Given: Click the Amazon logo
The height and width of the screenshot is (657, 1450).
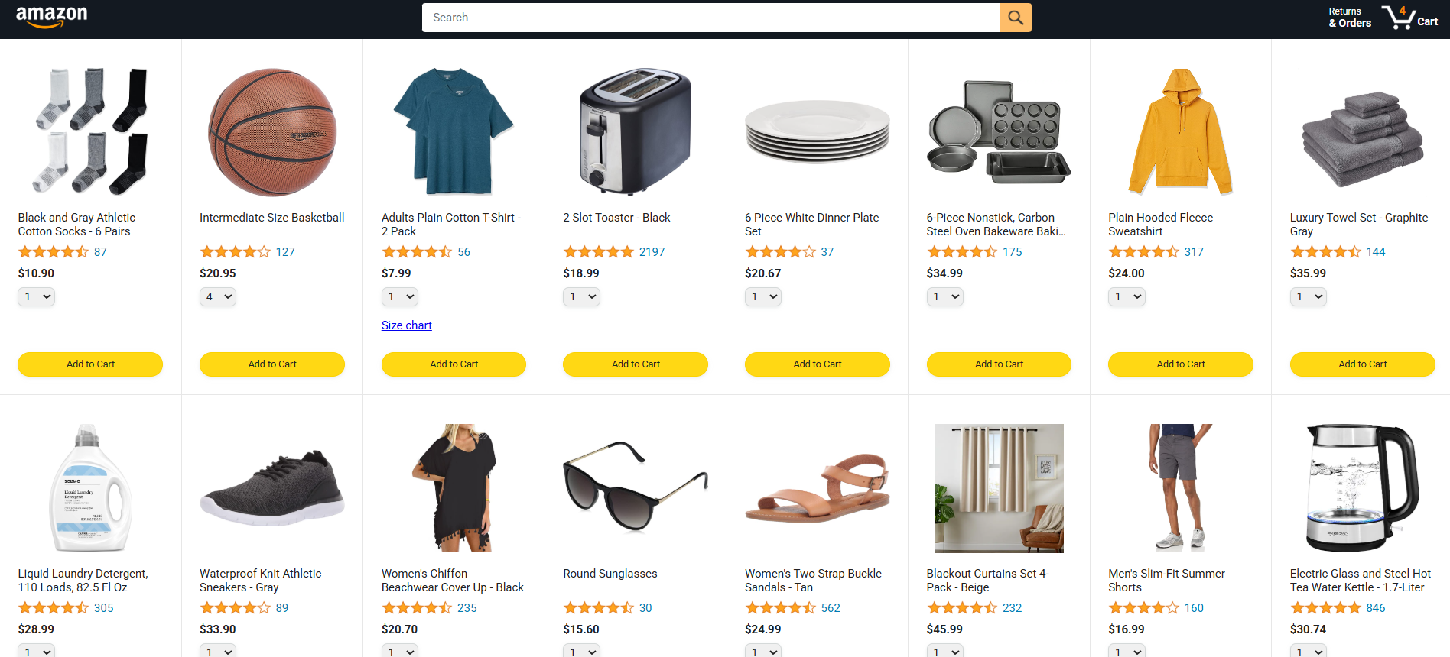Looking at the screenshot, I should [51, 17].
